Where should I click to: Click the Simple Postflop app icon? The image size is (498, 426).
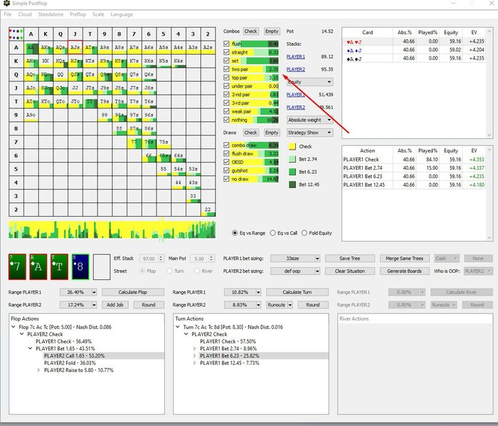(x=6, y=4)
